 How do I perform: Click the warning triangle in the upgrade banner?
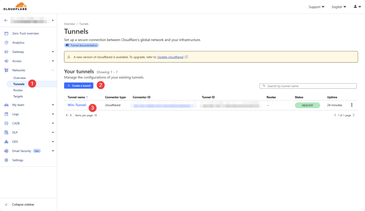pyautogui.click(x=69, y=57)
